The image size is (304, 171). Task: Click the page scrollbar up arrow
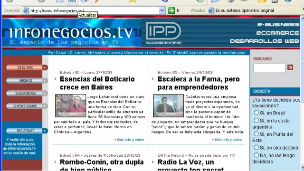tap(302, 19)
